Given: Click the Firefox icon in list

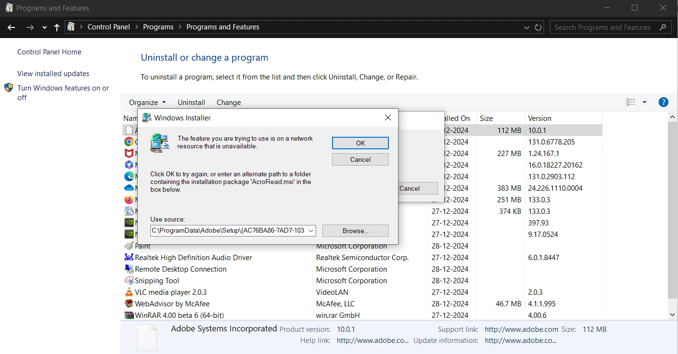Looking at the screenshot, I should pyautogui.click(x=129, y=199).
